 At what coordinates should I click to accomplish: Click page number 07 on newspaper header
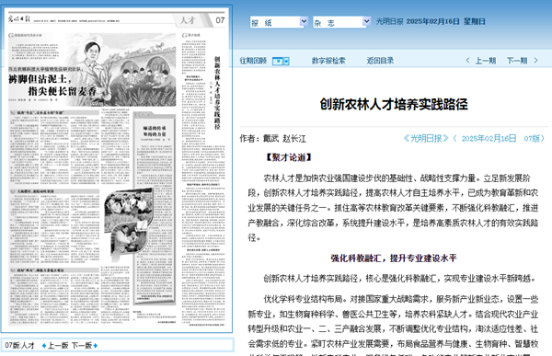[x=220, y=20]
